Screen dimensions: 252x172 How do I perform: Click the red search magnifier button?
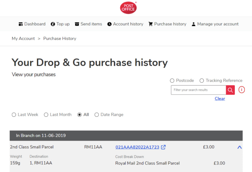tap(230, 90)
